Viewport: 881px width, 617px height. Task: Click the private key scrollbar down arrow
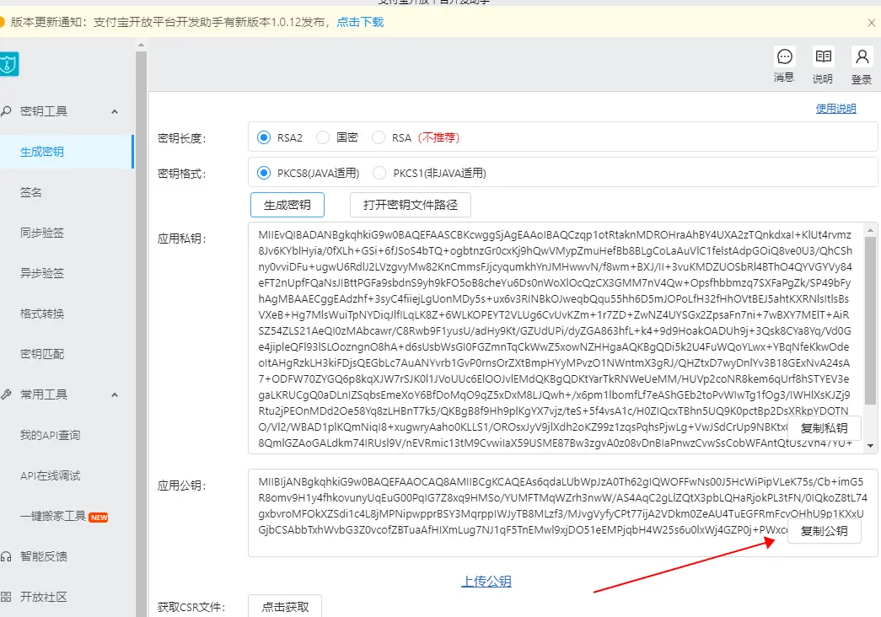(x=870, y=446)
